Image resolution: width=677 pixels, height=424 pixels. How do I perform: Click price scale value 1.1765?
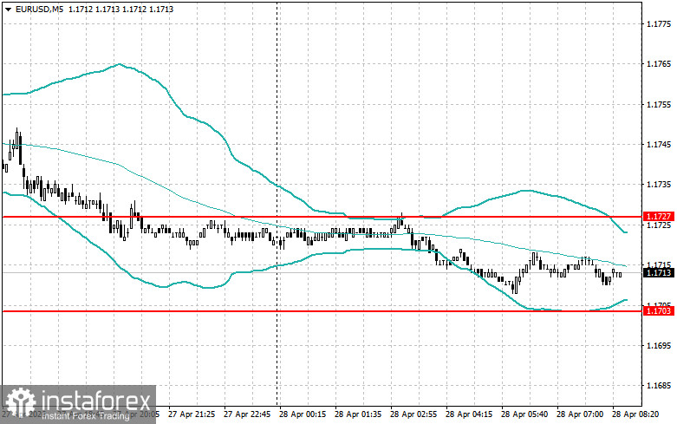(659, 64)
